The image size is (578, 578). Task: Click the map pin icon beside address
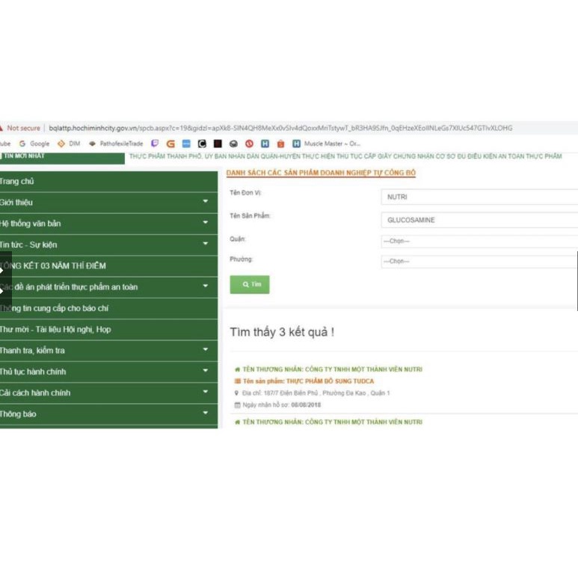(x=237, y=393)
